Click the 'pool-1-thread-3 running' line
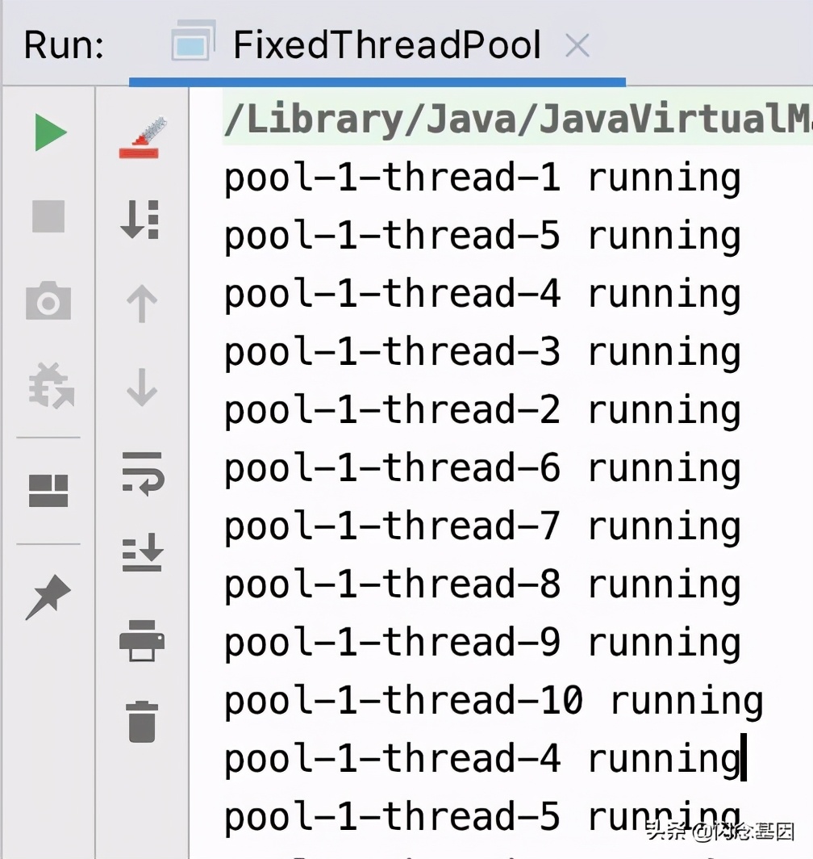The image size is (813, 859). [483, 354]
